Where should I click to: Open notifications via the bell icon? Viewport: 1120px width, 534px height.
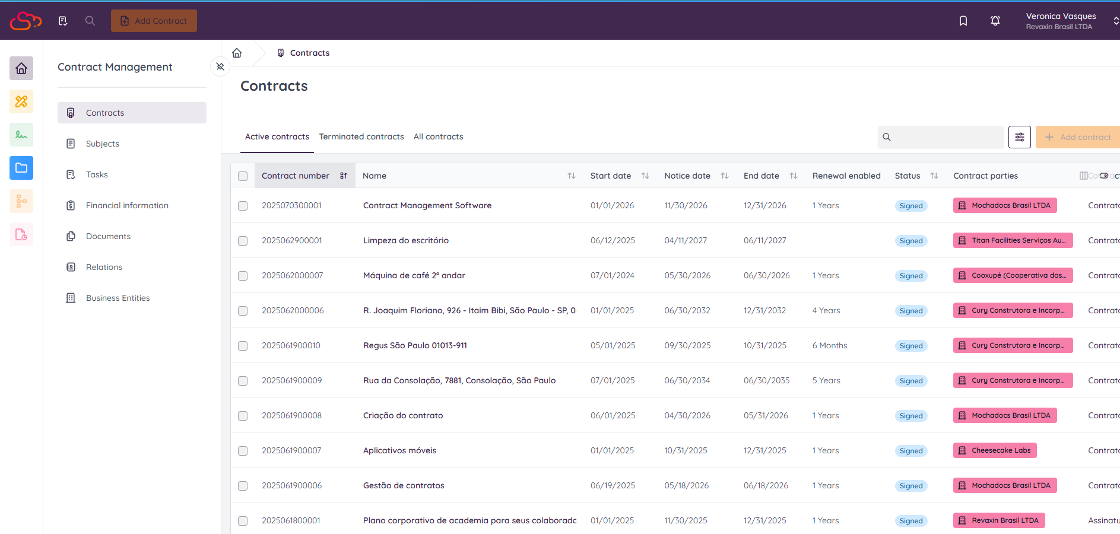(x=995, y=21)
